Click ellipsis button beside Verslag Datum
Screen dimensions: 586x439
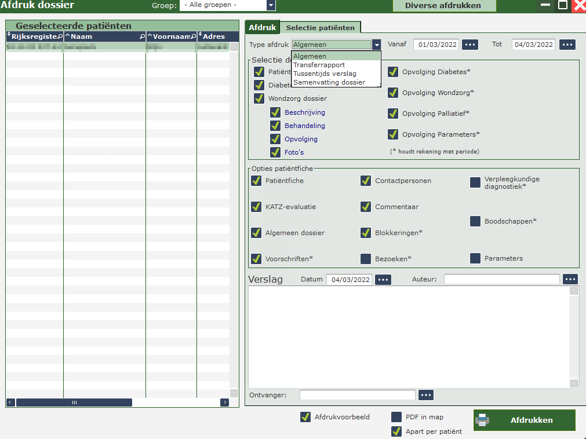click(383, 280)
